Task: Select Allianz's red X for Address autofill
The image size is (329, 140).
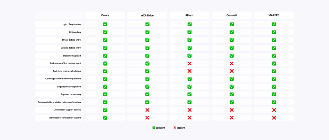Action: 190,63
